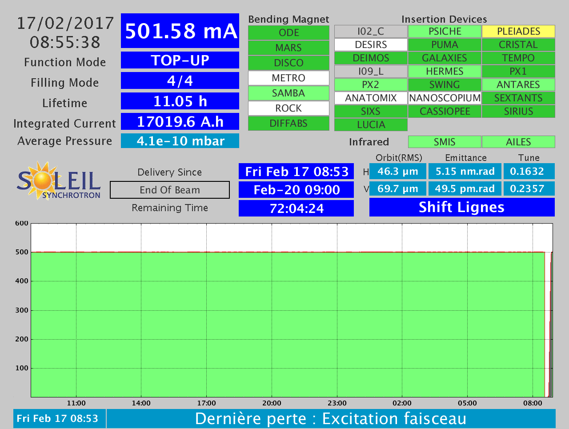
Task: Choose the TEMPO beamline cell
Action: click(518, 58)
